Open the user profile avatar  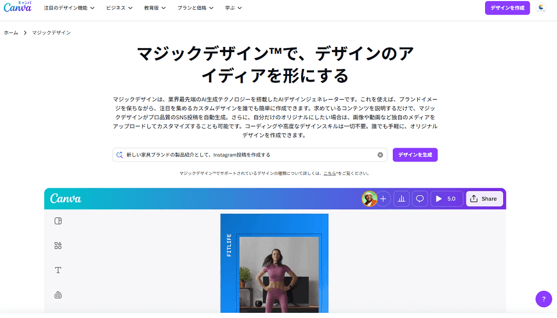pos(541,8)
